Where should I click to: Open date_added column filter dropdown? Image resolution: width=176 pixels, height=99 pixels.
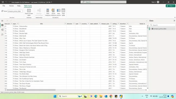click(100, 24)
